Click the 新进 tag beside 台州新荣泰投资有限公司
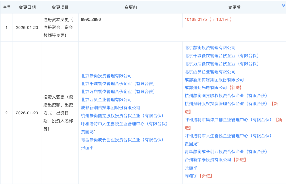Image resolution: width=287 pixels, height=184 pixels. coord(239,160)
